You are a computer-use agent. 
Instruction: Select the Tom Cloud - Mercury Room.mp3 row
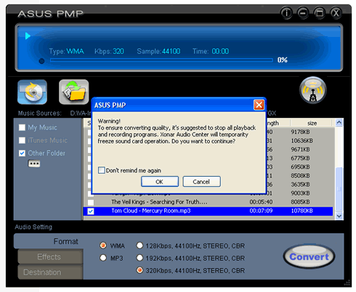click(208, 211)
